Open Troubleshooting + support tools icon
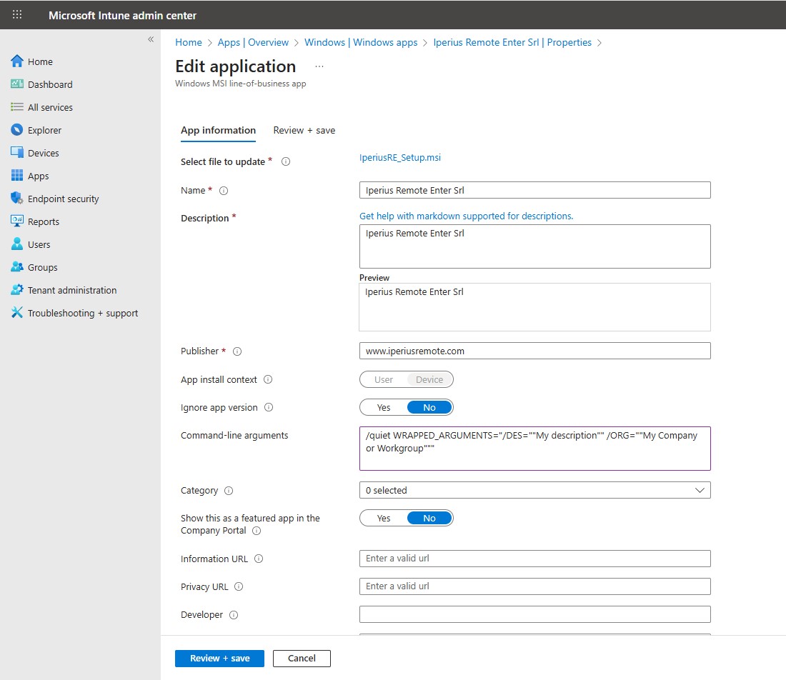This screenshot has width=786, height=680. pyautogui.click(x=17, y=313)
